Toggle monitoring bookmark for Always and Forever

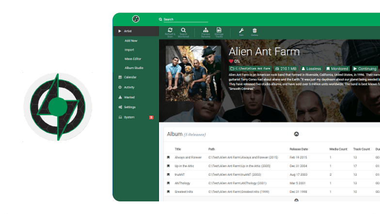pos(168,157)
